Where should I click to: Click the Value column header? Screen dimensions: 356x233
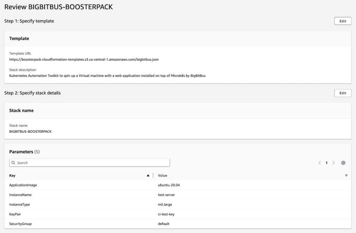162,175
